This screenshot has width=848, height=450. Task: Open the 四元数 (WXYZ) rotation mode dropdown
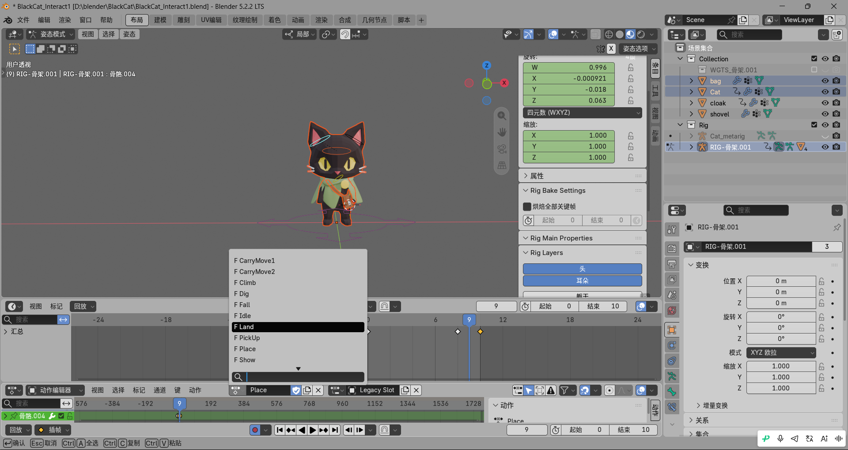[582, 112]
